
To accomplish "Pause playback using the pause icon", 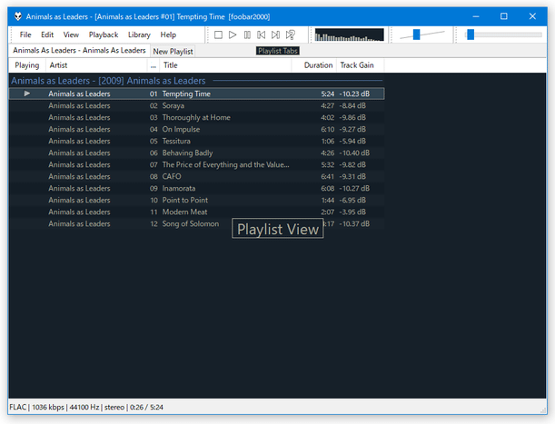I will pos(247,35).
